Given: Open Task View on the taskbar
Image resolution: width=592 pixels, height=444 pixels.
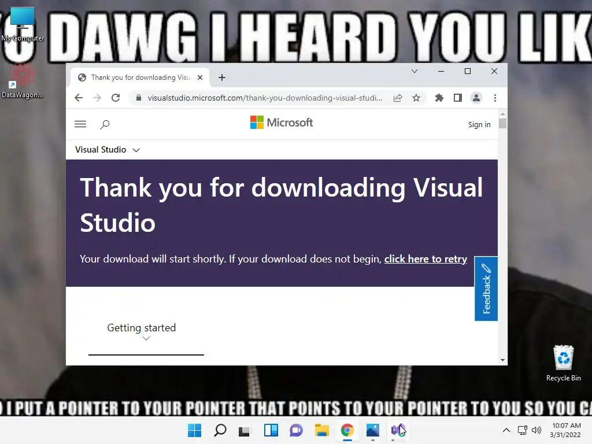Looking at the screenshot, I should point(245,430).
